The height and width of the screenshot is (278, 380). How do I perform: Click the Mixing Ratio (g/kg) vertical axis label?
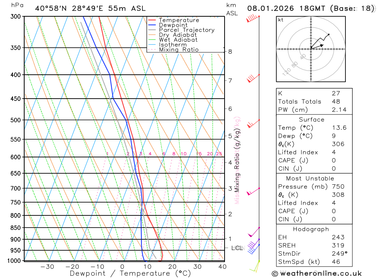point(237,160)
